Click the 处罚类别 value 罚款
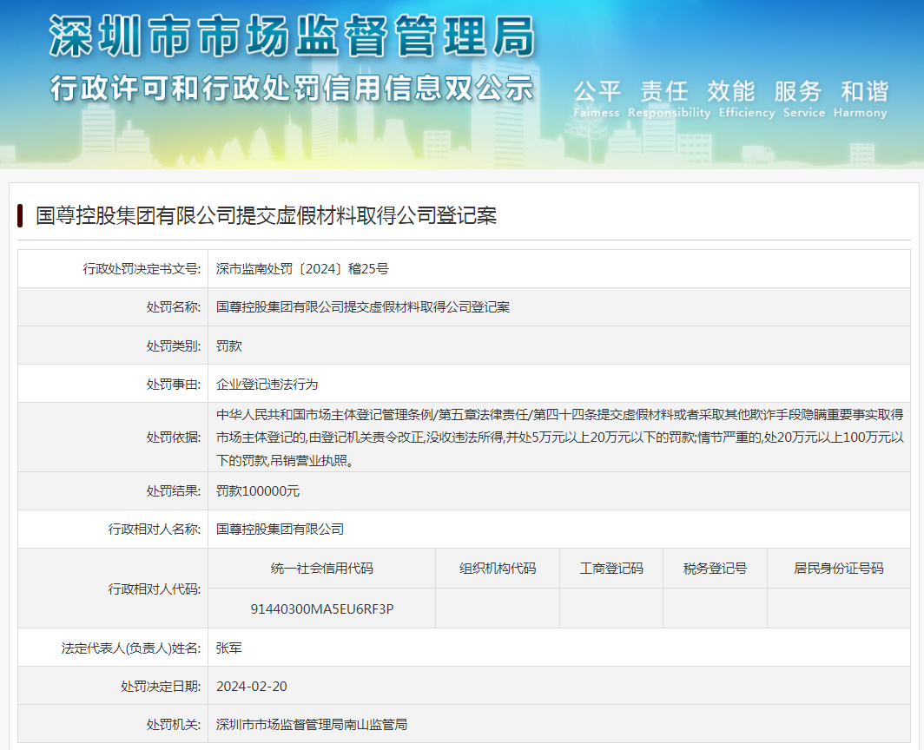The image size is (924, 750). [229, 345]
